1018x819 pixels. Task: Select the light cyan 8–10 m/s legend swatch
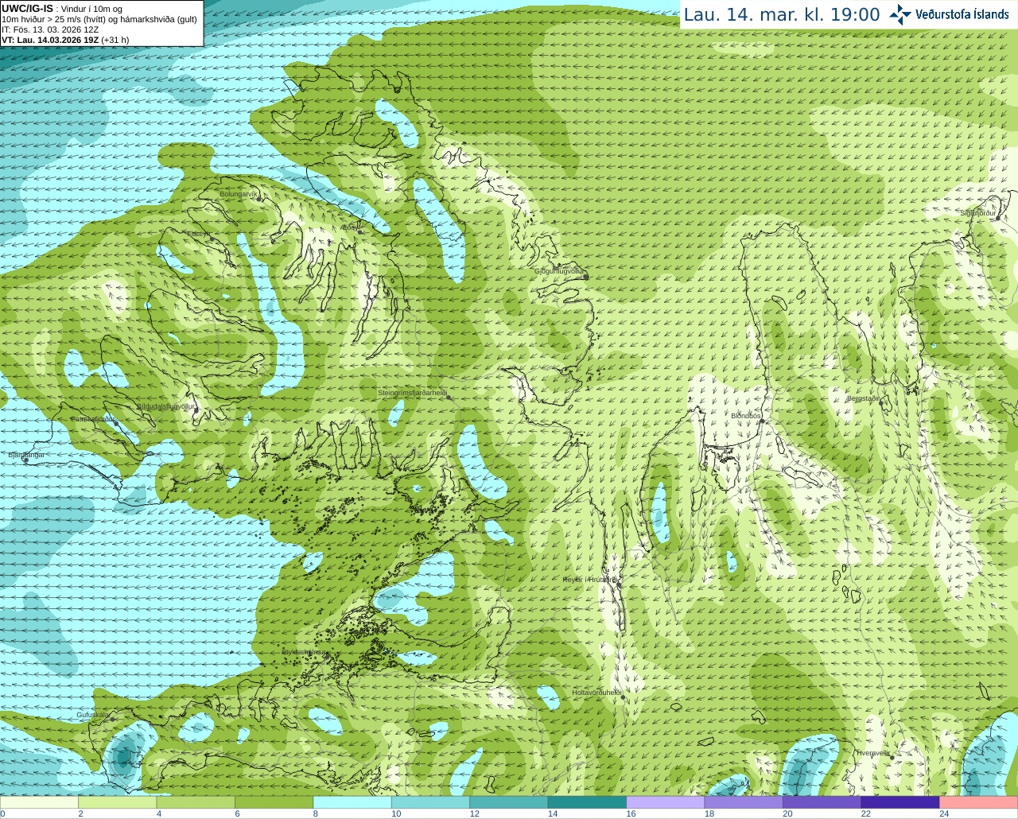(x=352, y=802)
